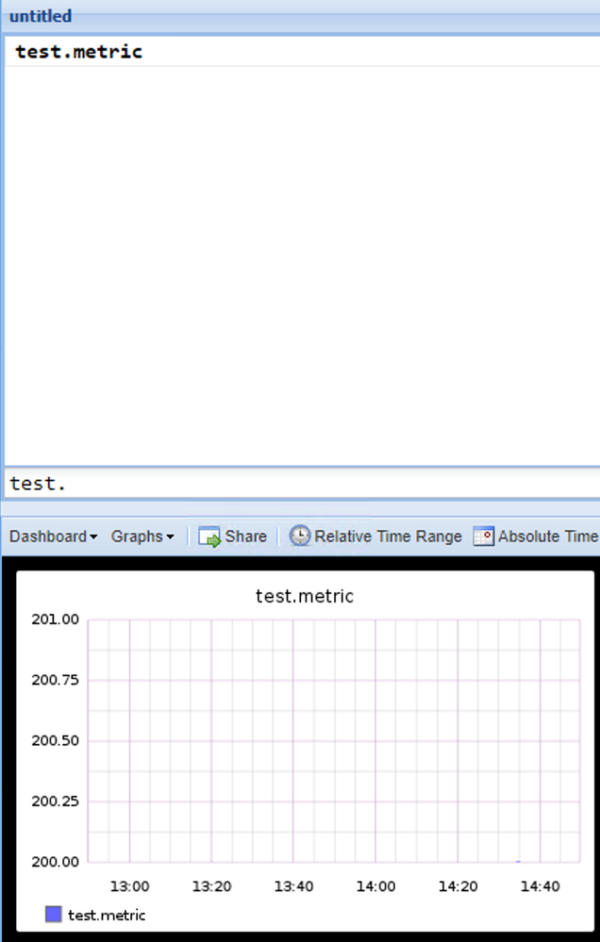Viewport: 600px width, 942px height.
Task: Click the 13:40 x-axis label
Action: (293, 886)
